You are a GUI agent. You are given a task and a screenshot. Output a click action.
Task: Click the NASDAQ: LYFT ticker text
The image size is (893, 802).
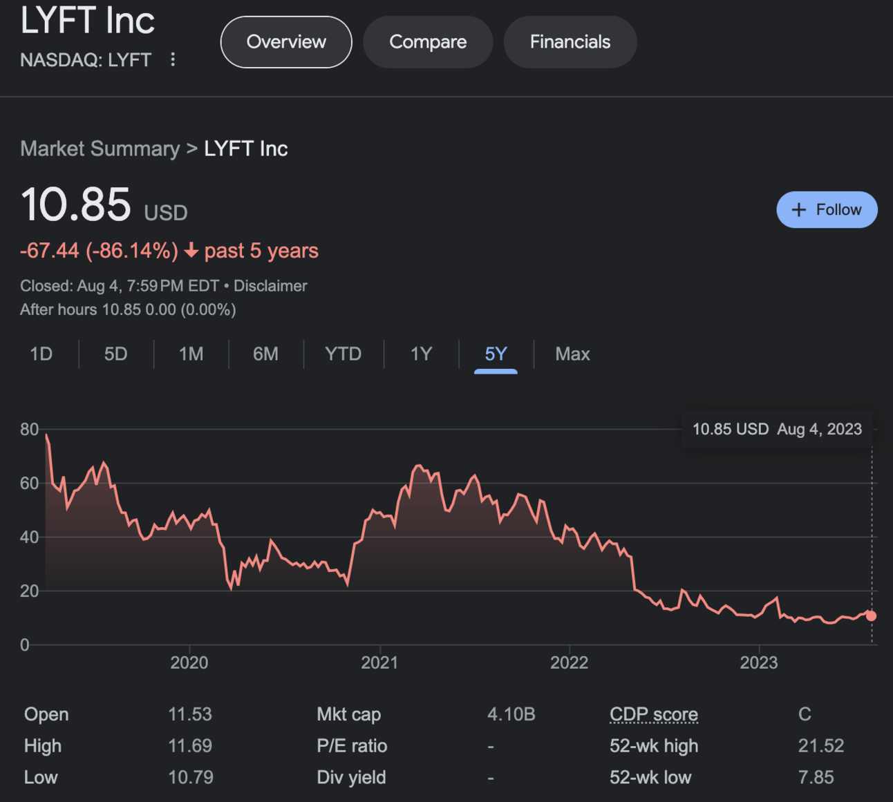[86, 60]
